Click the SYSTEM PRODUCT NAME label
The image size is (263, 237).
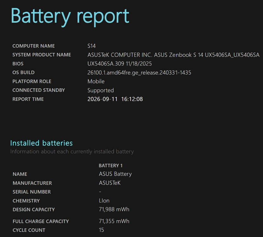(41, 55)
